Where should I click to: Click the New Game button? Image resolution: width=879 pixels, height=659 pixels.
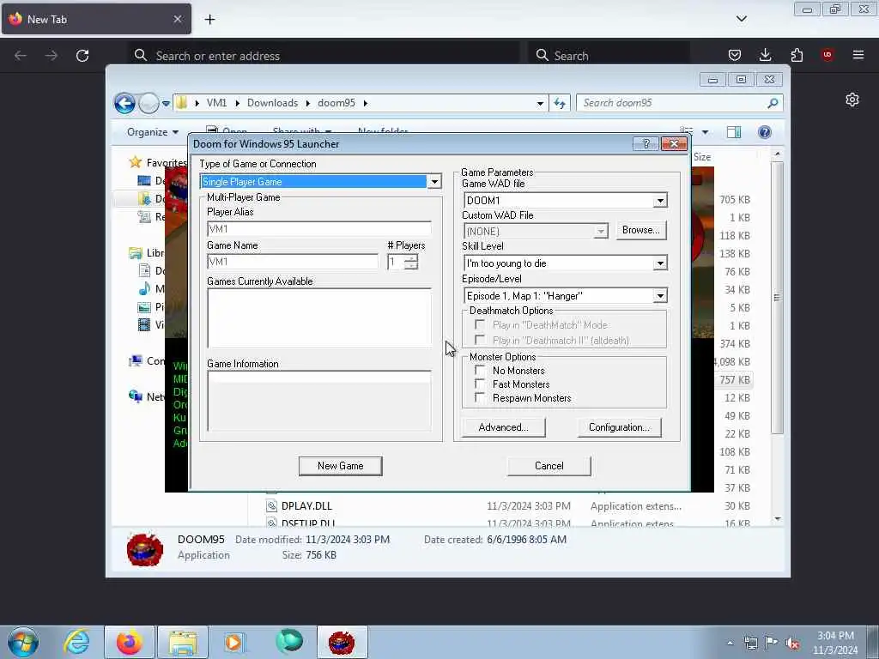coord(340,466)
